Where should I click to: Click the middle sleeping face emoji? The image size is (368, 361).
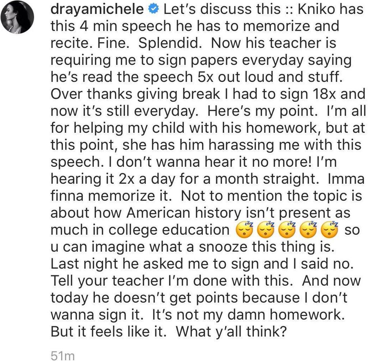(287, 229)
